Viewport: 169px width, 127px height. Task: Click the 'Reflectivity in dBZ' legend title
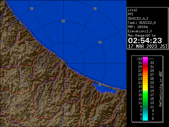160,89
